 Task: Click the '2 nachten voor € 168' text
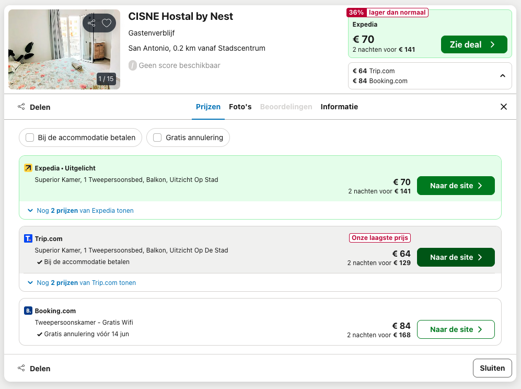379,335
